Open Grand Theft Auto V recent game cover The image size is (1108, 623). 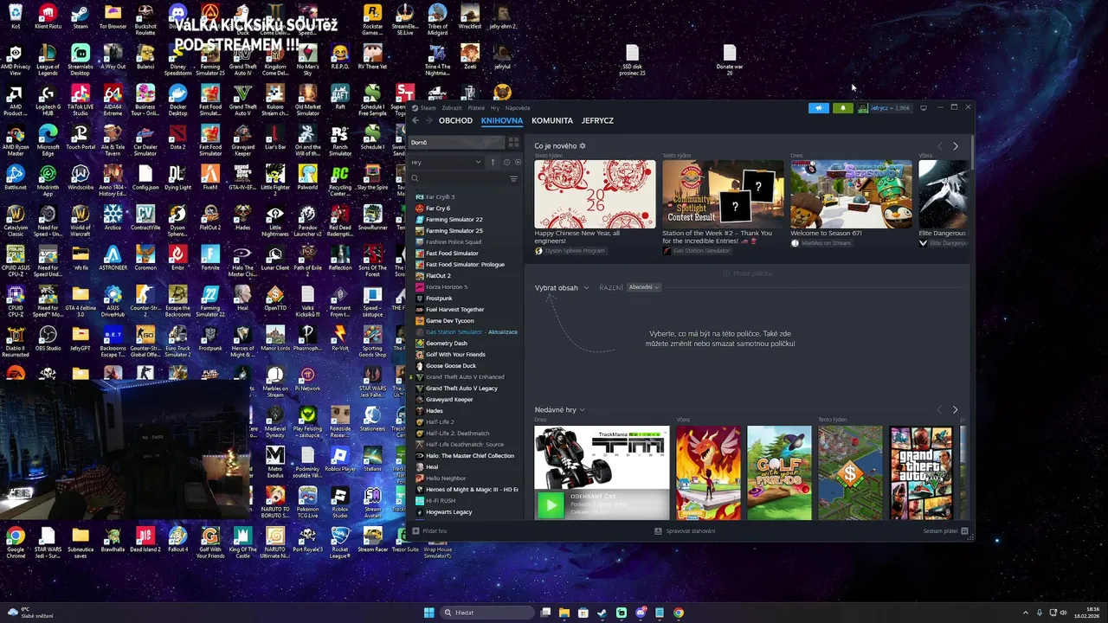click(921, 472)
